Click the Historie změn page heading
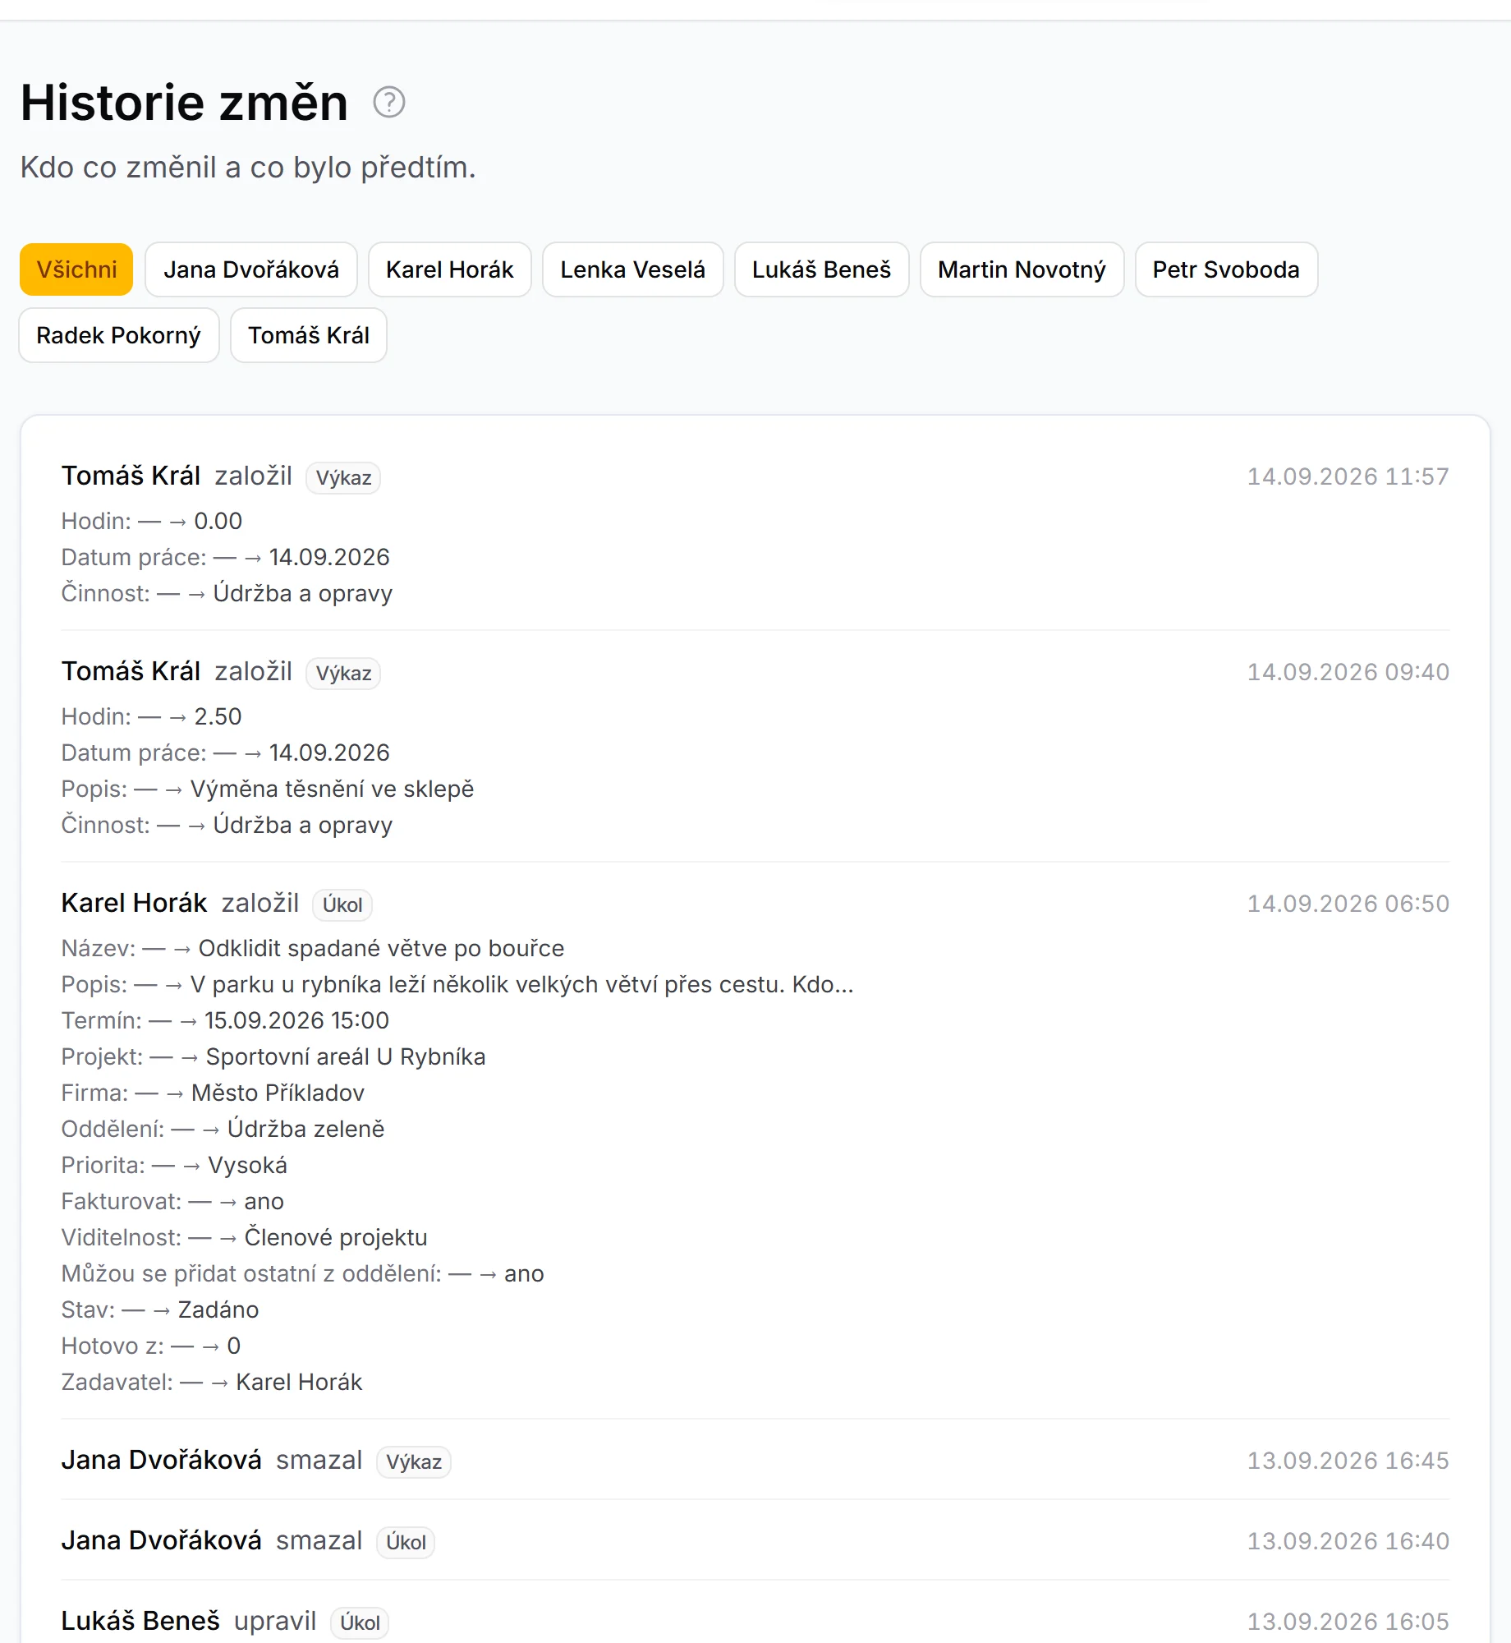Image resolution: width=1511 pixels, height=1643 pixels. click(185, 103)
